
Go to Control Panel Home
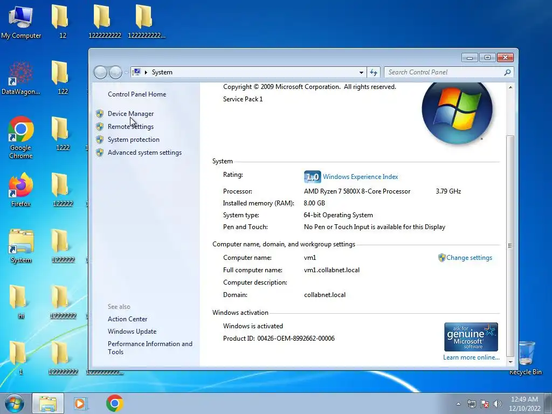(137, 94)
